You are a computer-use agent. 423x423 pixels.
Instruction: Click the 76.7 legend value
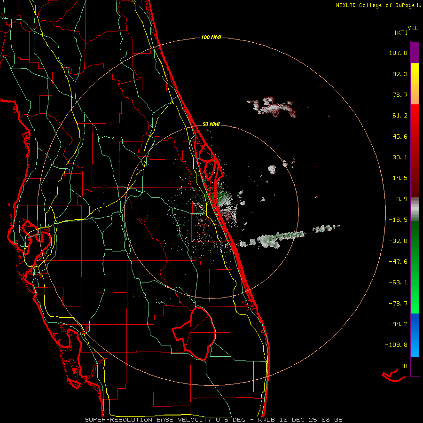point(400,94)
